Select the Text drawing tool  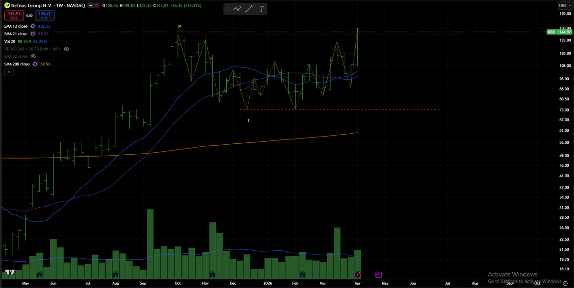pos(261,9)
